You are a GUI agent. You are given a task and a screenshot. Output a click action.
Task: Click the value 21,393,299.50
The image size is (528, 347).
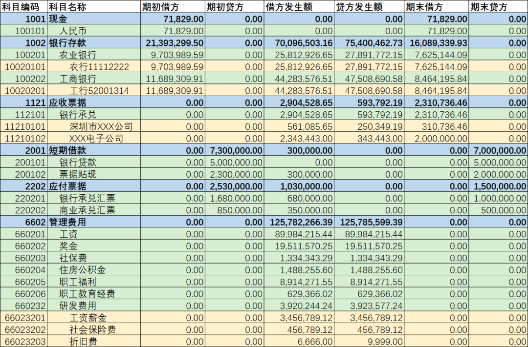click(173, 42)
